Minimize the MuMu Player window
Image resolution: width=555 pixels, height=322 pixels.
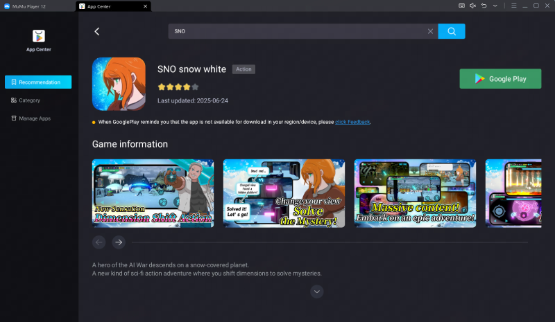(525, 6)
